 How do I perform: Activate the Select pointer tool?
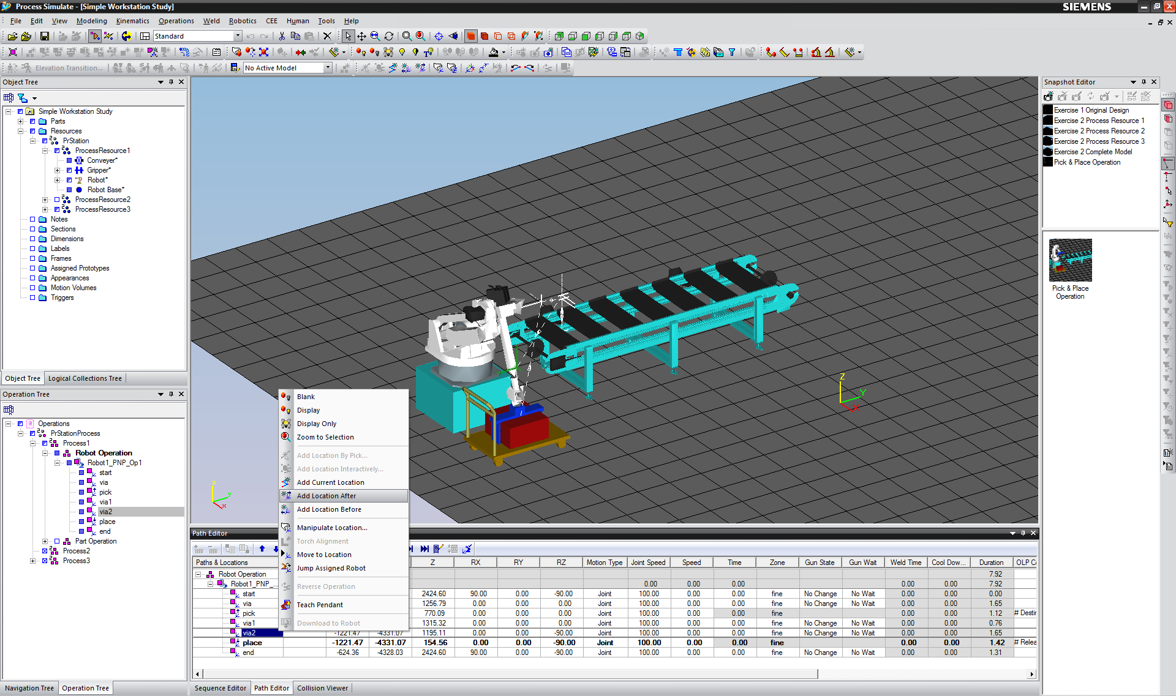click(x=348, y=36)
